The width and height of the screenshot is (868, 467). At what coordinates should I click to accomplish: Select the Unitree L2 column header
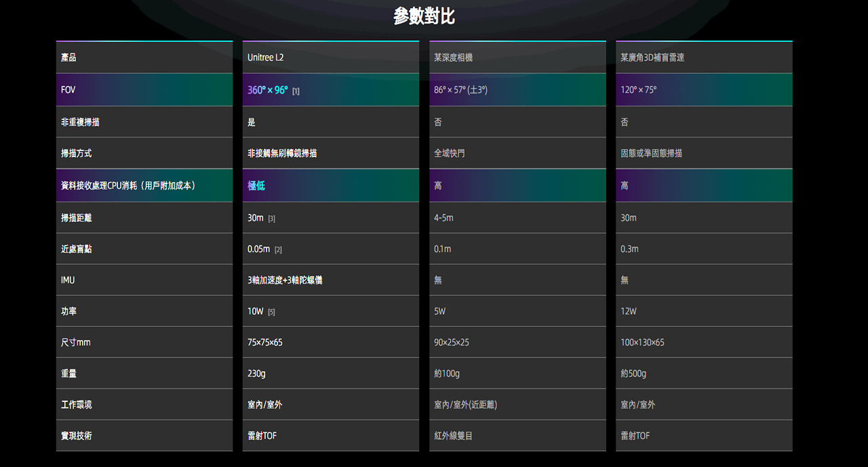tap(266, 58)
